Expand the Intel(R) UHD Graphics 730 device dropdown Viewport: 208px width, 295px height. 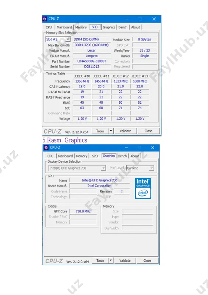(103, 168)
